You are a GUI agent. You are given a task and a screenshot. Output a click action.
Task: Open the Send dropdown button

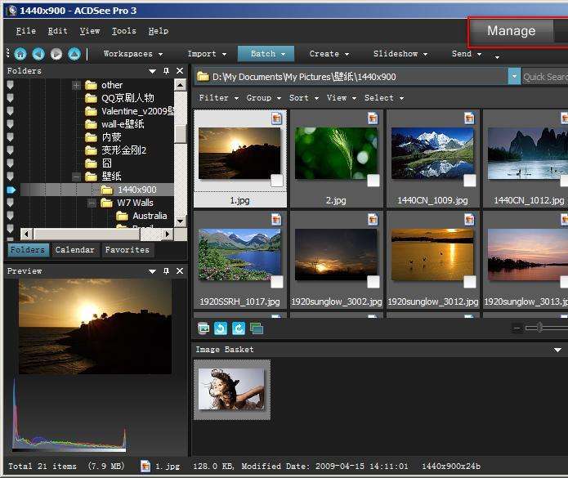coord(467,54)
